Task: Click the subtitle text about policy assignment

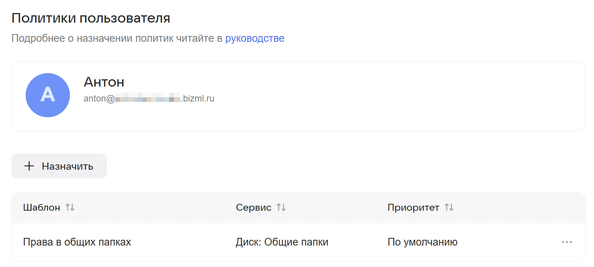Action: 117,38
